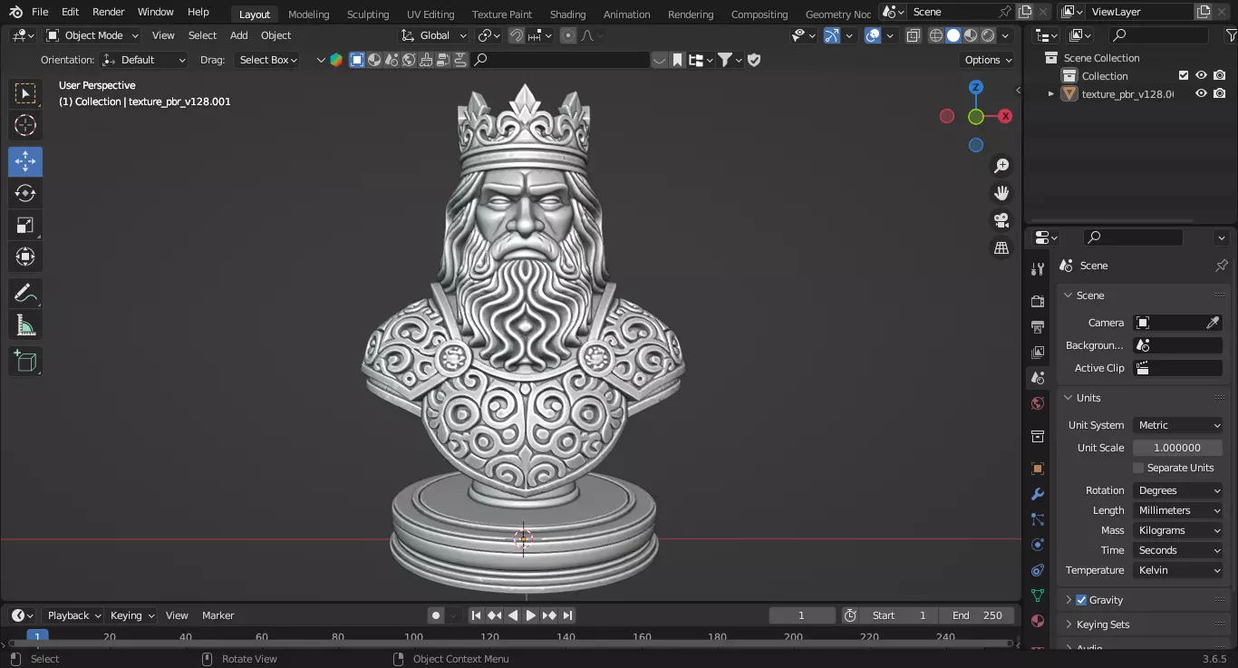Viewport: 1238px width, 668px height.
Task: Select the Add Cube tool
Action: pos(25,362)
